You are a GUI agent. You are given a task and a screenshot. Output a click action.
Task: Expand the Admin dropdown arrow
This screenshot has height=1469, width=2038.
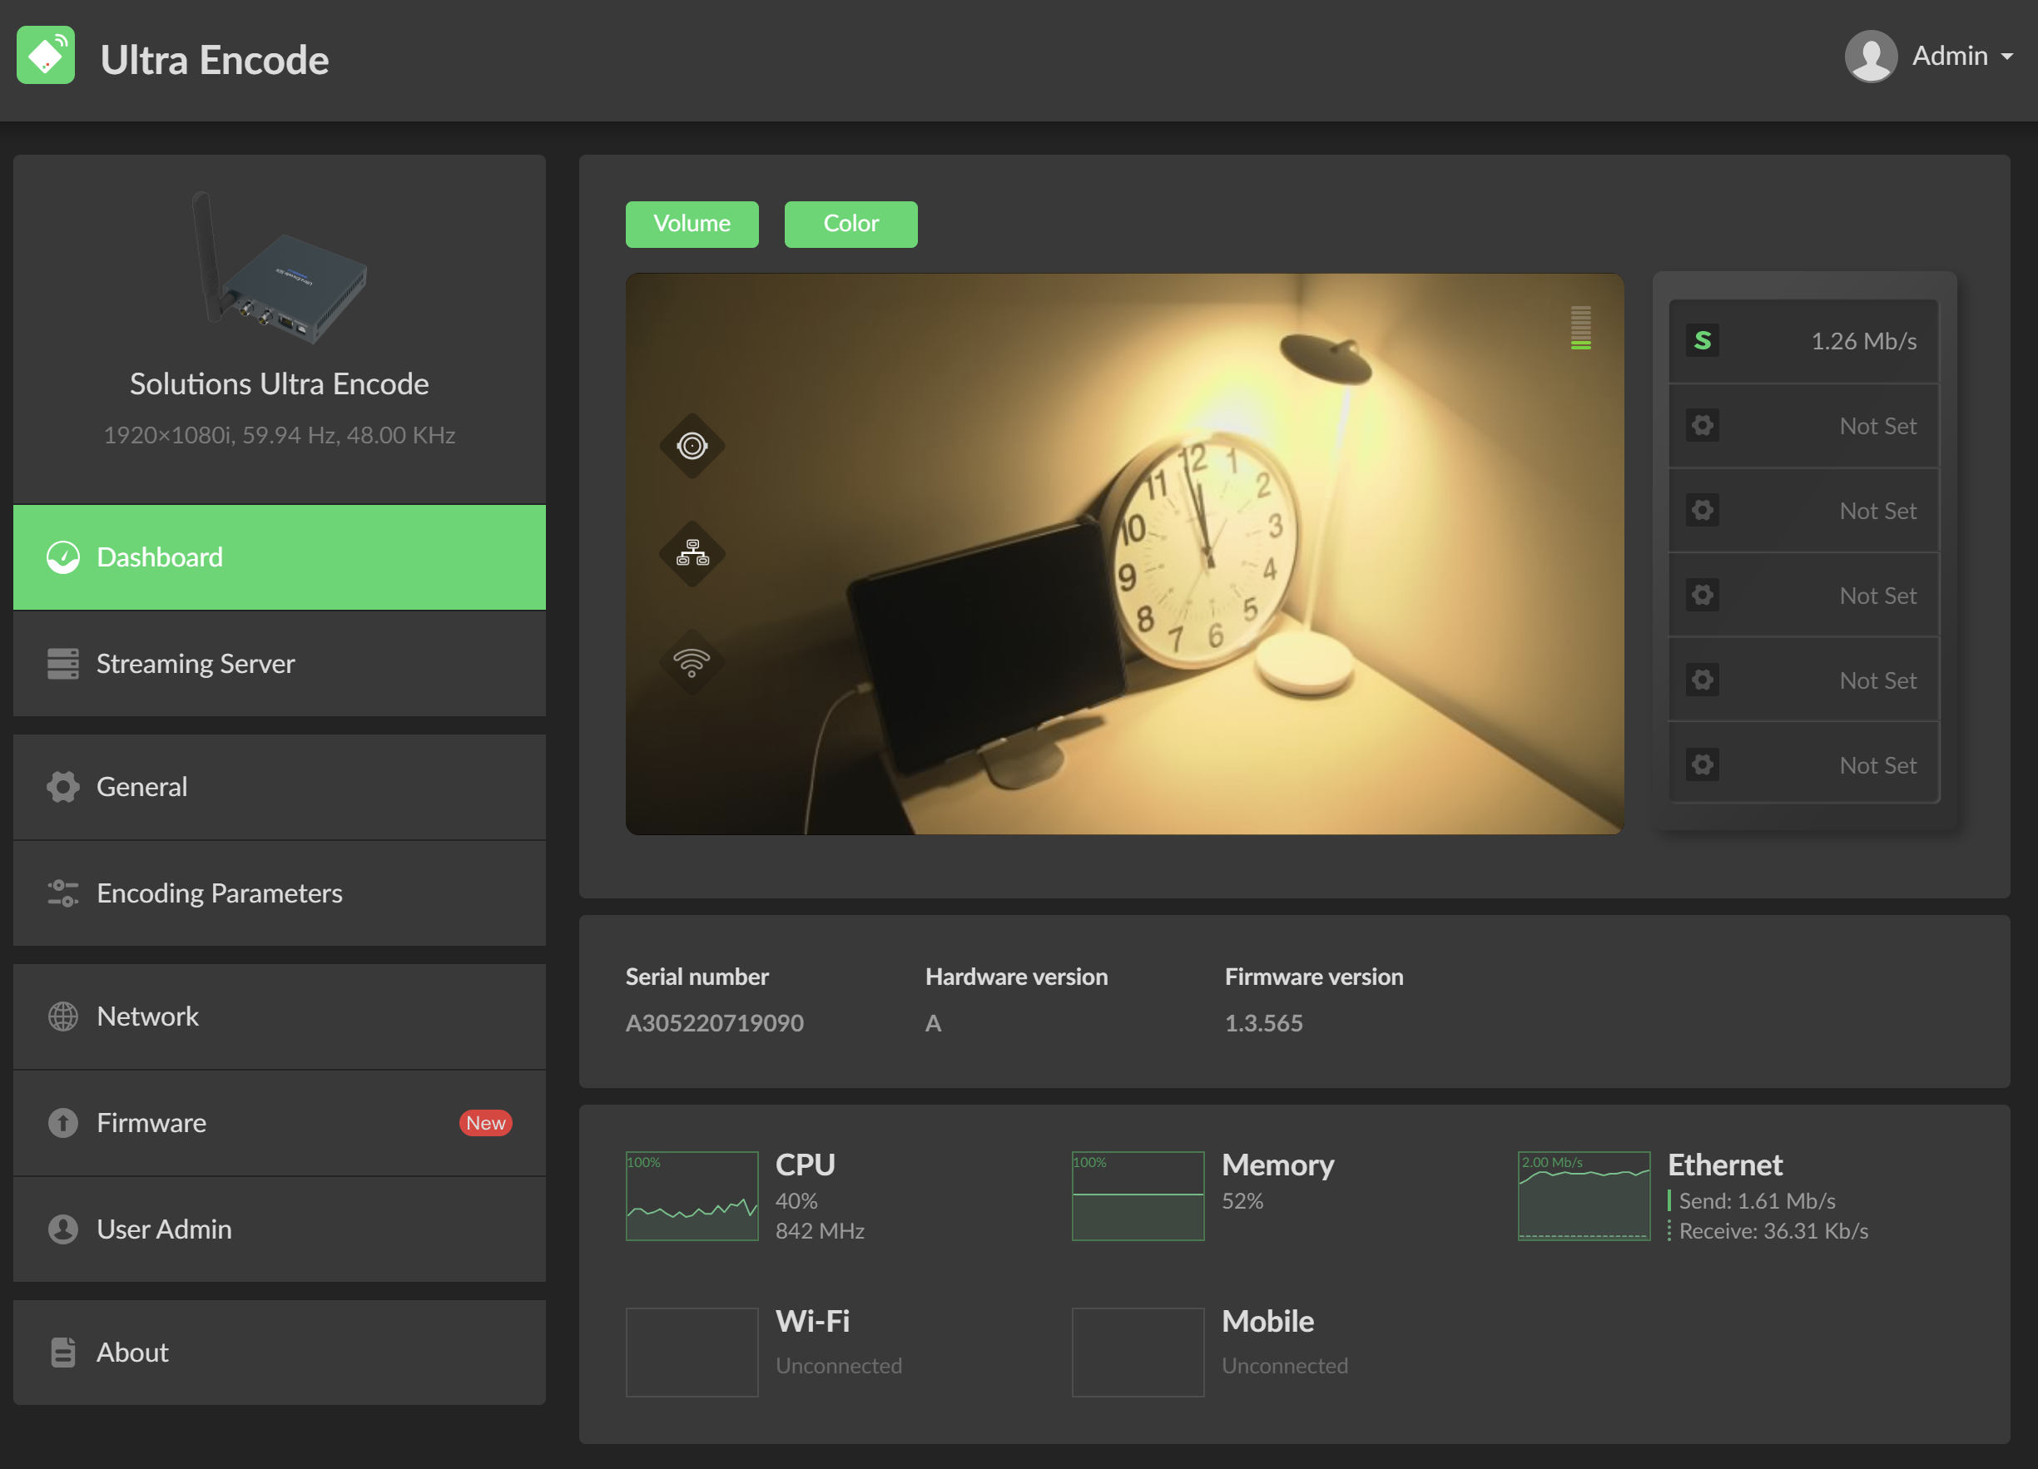(x=2006, y=57)
